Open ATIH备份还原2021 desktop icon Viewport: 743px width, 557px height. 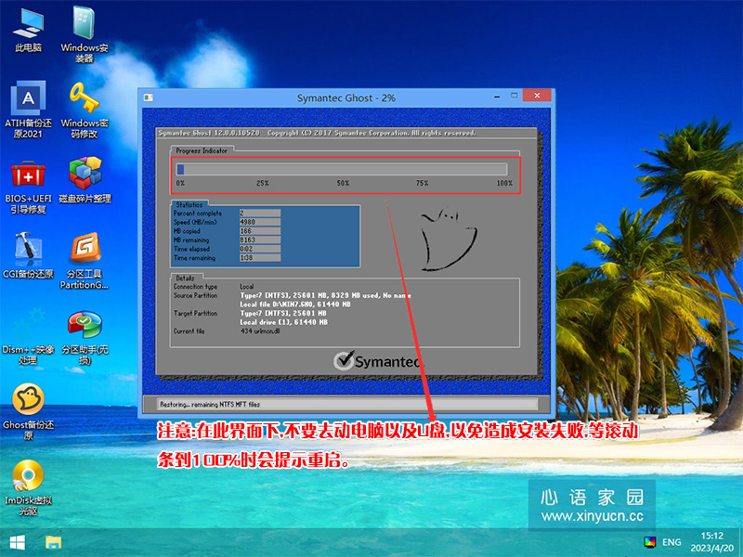pos(29,110)
